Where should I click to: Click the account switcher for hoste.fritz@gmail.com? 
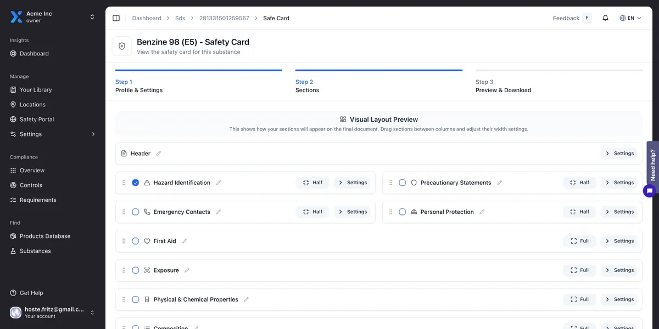tap(92, 312)
